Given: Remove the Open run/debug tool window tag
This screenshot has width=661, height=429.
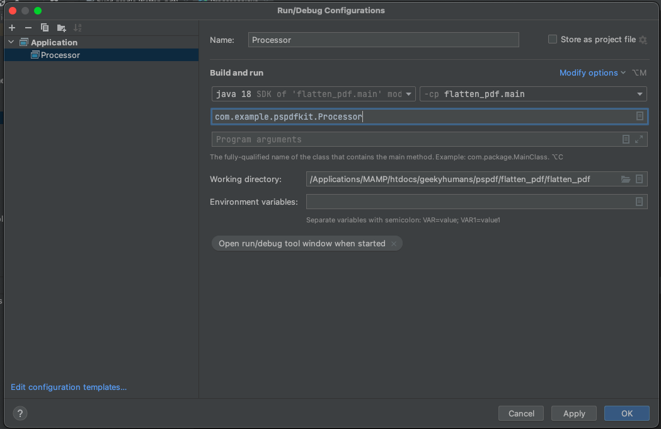Looking at the screenshot, I should pyautogui.click(x=393, y=243).
